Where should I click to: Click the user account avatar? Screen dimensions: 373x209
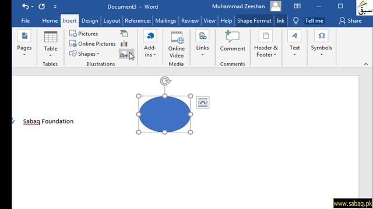point(276,6)
